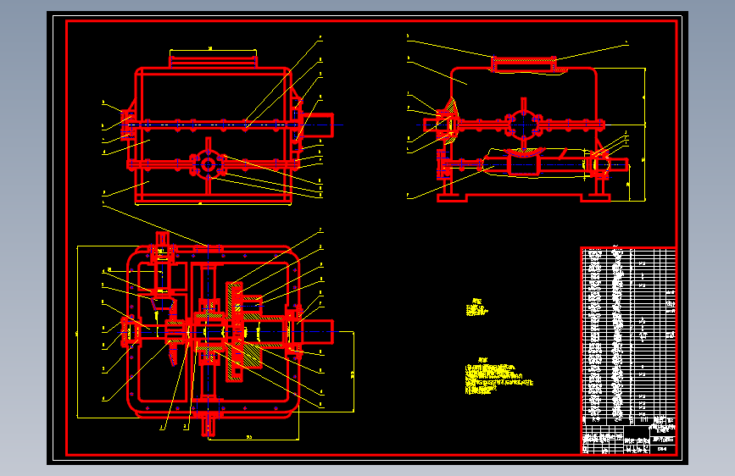
Task: Select the small upper yellow notes block
Action: click(x=476, y=307)
